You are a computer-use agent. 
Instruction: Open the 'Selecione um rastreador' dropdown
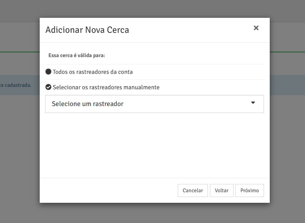155,104
